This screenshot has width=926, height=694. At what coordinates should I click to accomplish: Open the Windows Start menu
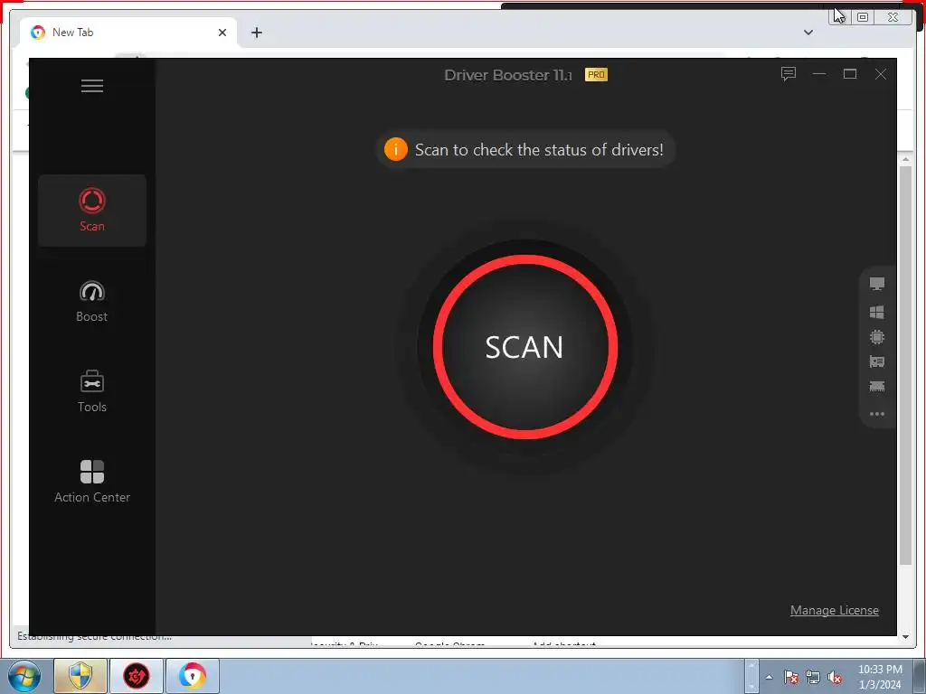coord(24,676)
